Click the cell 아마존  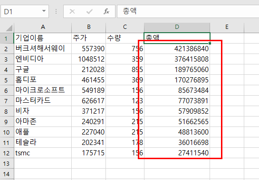pos(43,122)
